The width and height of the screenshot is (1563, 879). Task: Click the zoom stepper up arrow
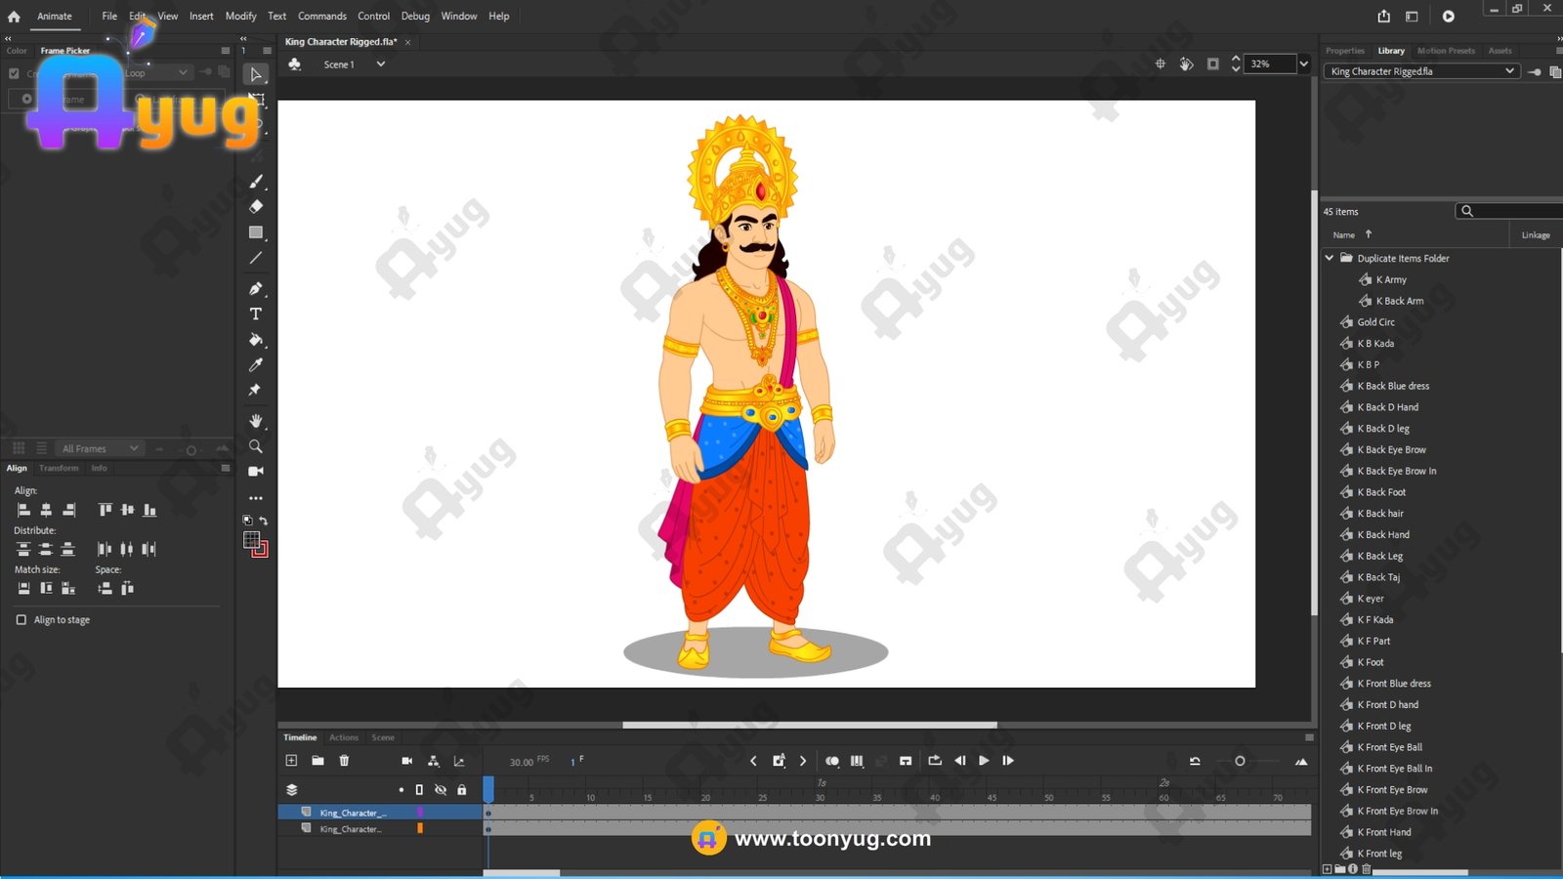click(1236, 59)
